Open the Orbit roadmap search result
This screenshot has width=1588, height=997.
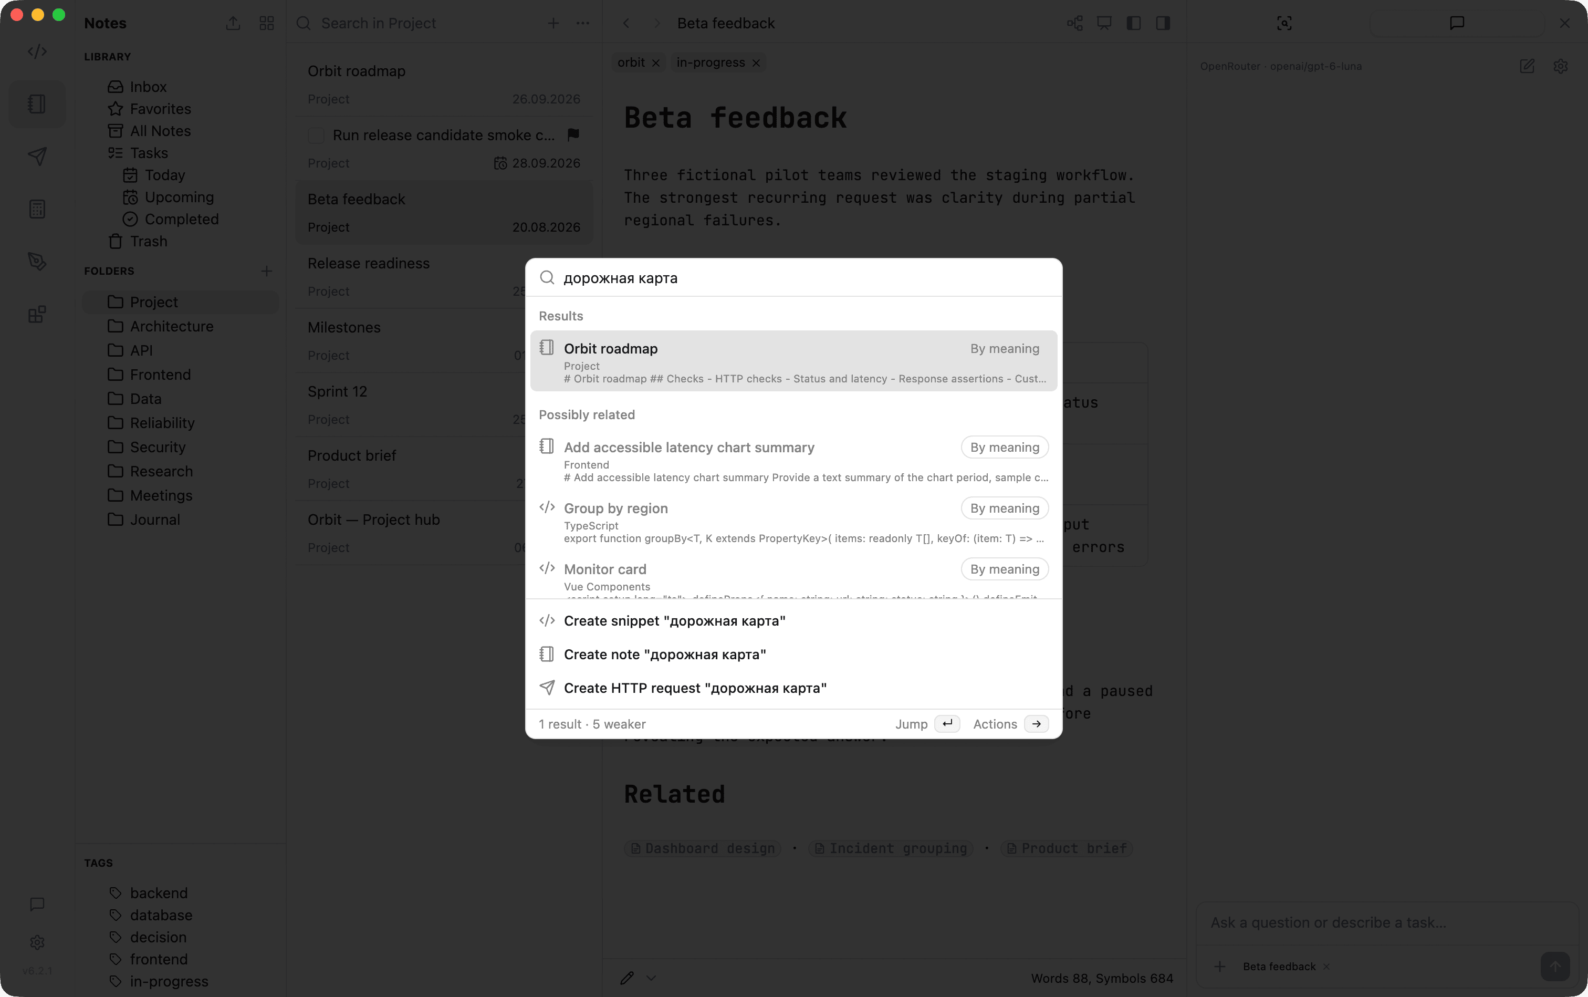click(793, 361)
